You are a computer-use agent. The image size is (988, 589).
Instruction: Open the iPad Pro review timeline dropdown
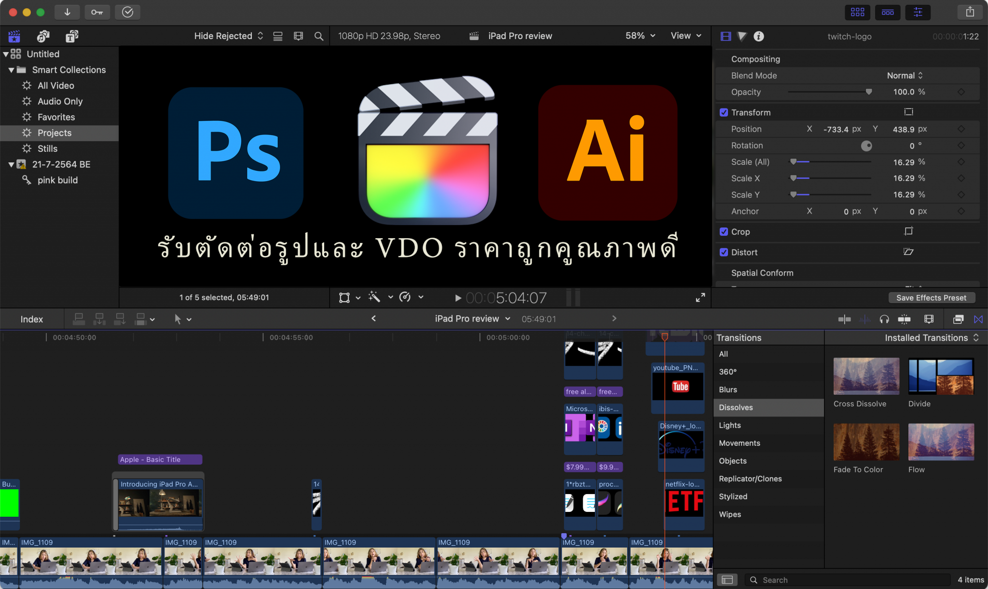472,319
